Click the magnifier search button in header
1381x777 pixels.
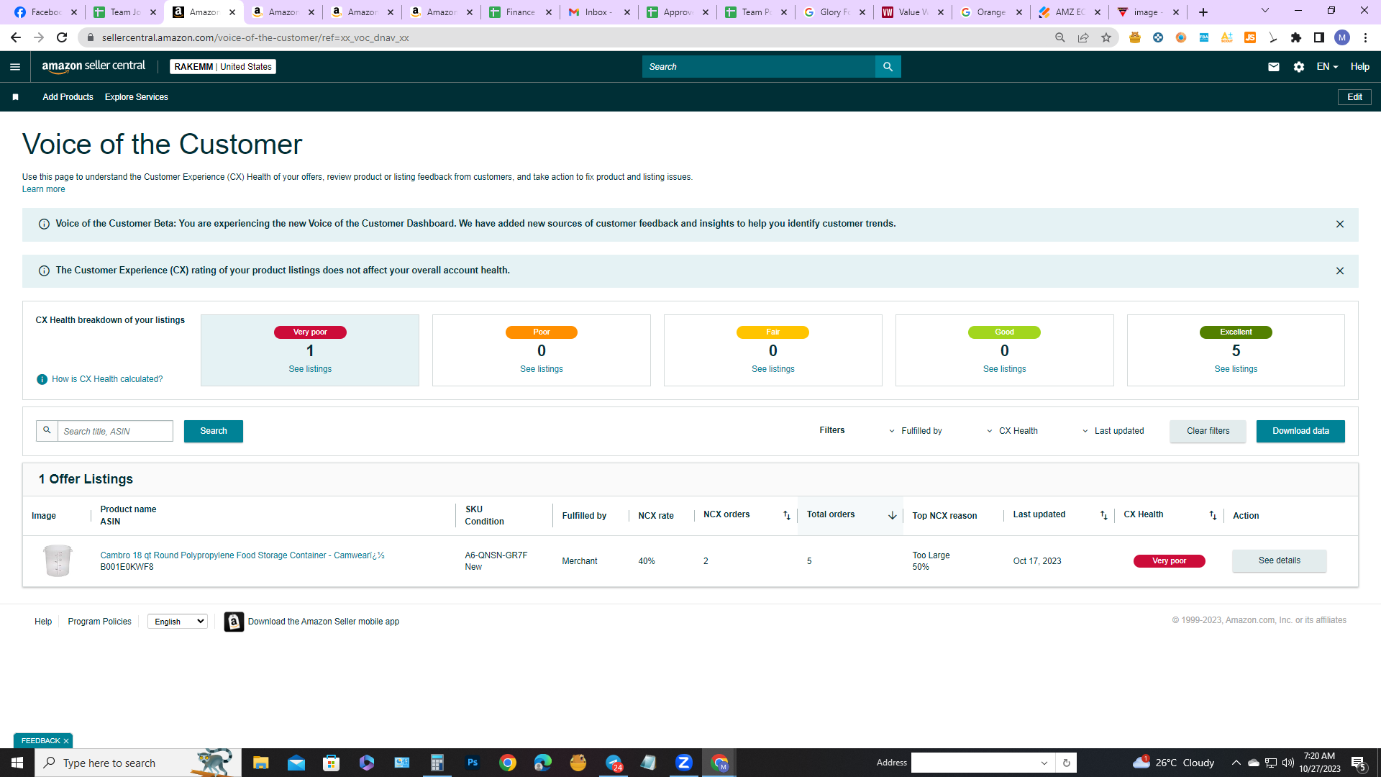(888, 67)
